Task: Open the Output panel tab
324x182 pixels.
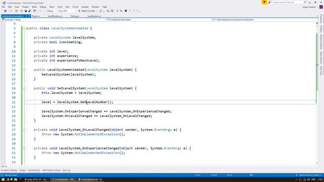Action: 22,170
